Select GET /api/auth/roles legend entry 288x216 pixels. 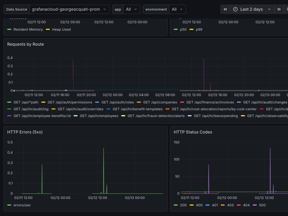[118, 102]
